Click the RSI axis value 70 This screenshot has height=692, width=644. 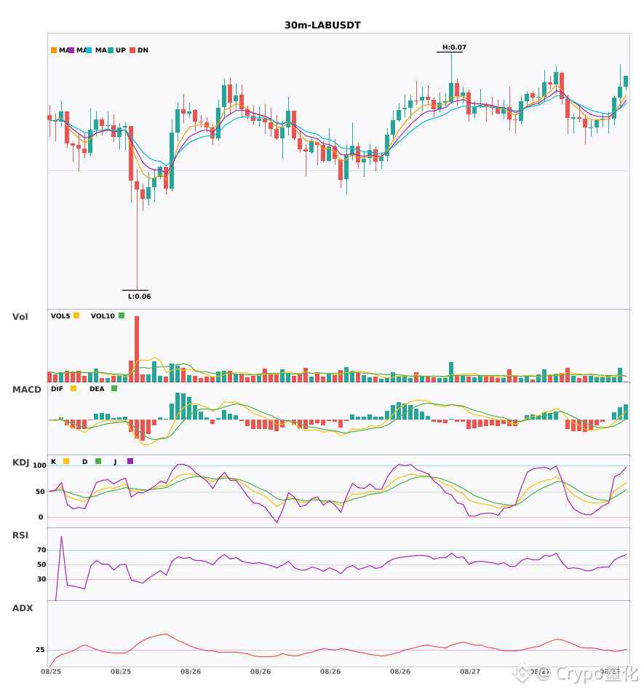(x=41, y=550)
